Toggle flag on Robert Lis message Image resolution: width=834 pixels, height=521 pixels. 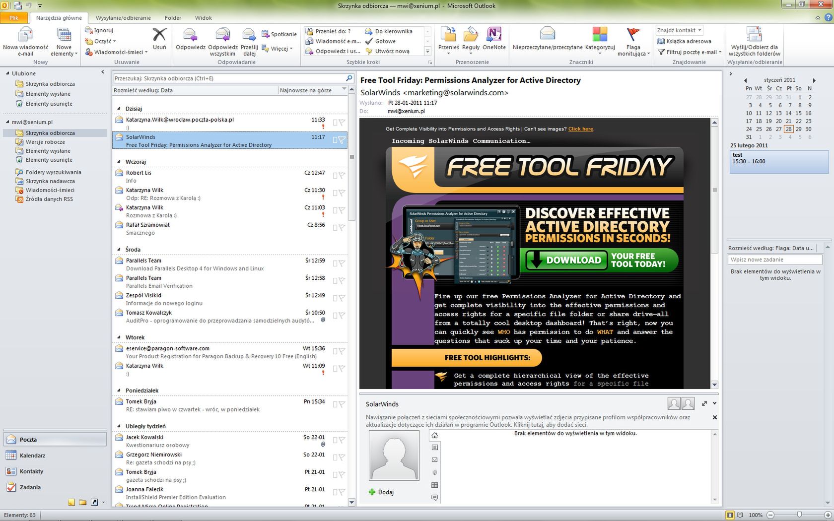[342, 176]
